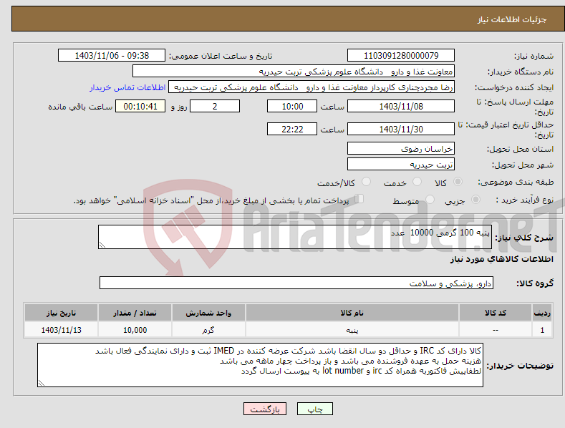Image resolution: width=565 pixels, height=428 pixels.
Task: Click the واحد شمارش column header
Action: click(x=208, y=313)
